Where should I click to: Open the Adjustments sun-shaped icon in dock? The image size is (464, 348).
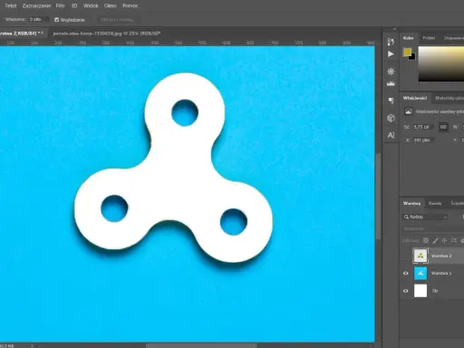[x=391, y=72]
